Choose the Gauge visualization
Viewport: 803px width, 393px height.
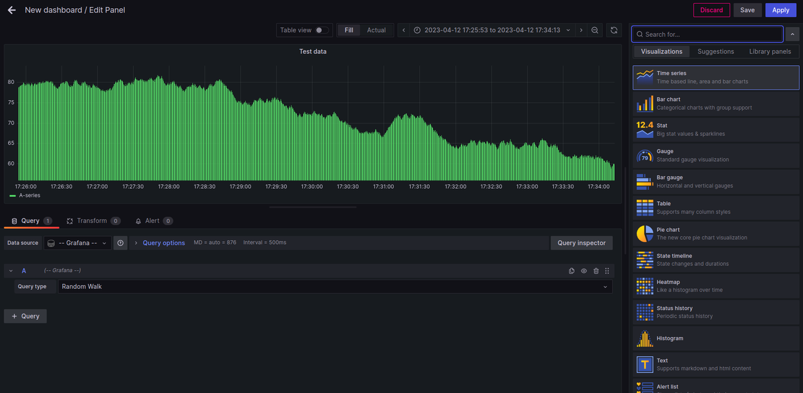(x=716, y=155)
